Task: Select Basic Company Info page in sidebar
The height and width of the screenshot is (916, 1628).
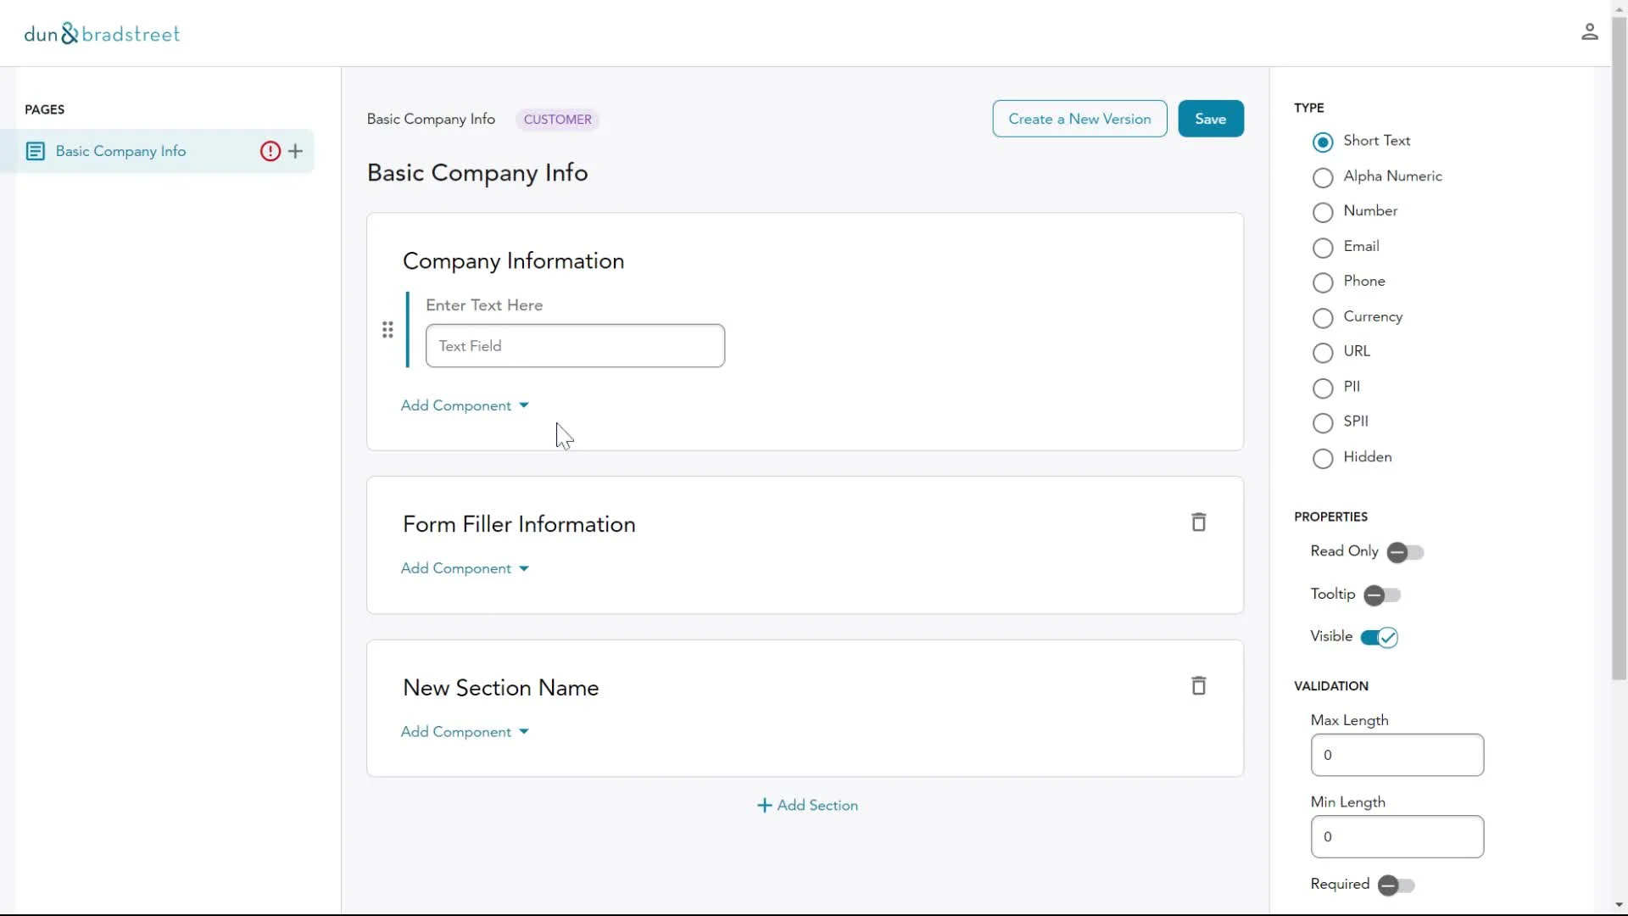Action: pyautogui.click(x=120, y=151)
